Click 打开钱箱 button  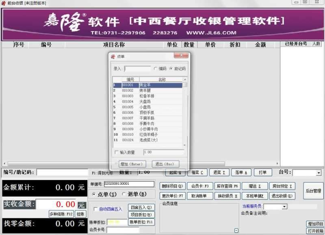315,230
